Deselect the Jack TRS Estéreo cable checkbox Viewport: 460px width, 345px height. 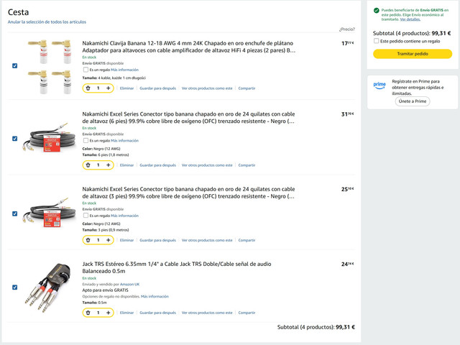click(x=14, y=287)
